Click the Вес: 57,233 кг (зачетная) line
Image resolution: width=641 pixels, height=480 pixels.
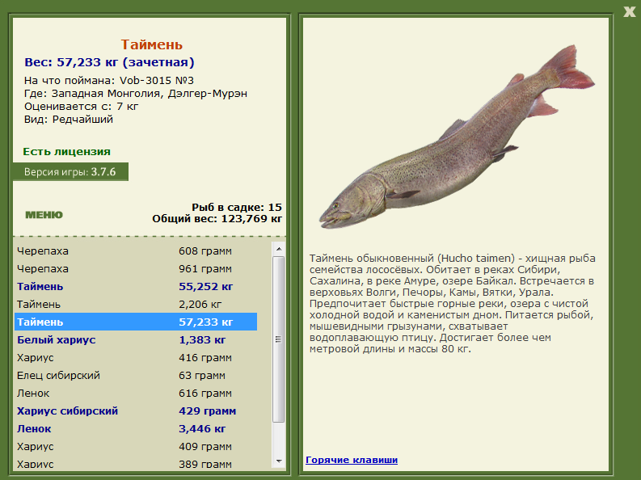109,62
